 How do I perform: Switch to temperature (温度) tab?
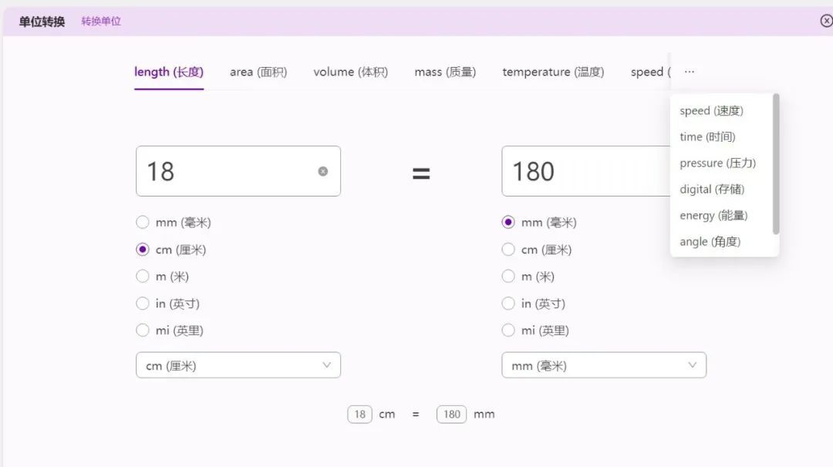(x=553, y=72)
